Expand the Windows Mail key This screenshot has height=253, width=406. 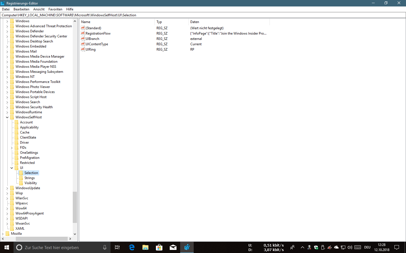click(x=7, y=51)
